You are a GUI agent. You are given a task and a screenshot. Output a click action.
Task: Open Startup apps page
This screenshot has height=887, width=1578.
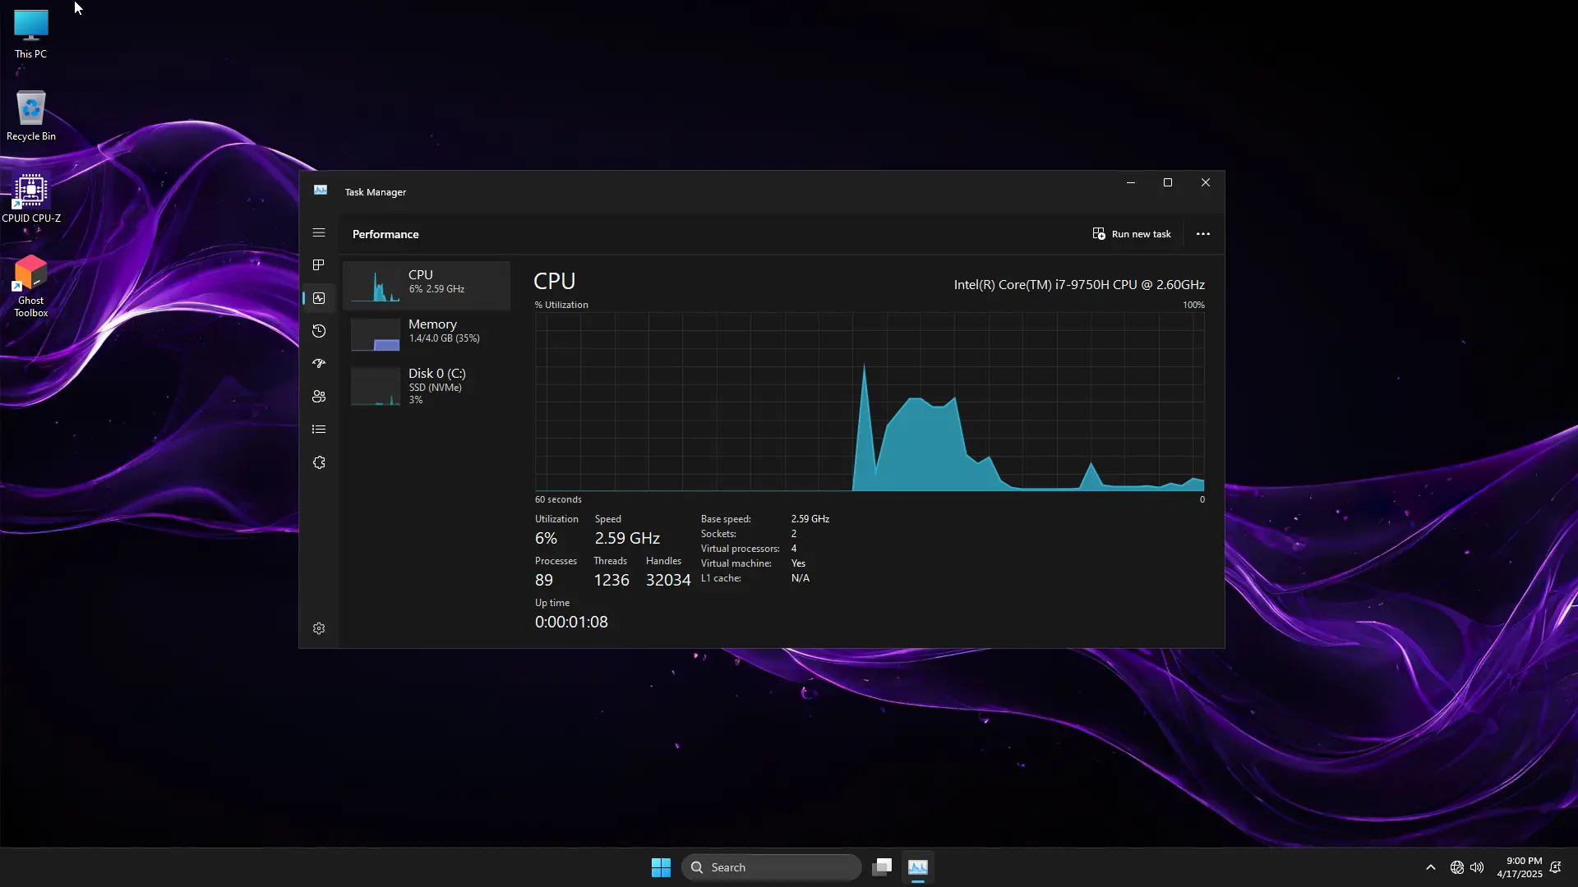coord(319,364)
